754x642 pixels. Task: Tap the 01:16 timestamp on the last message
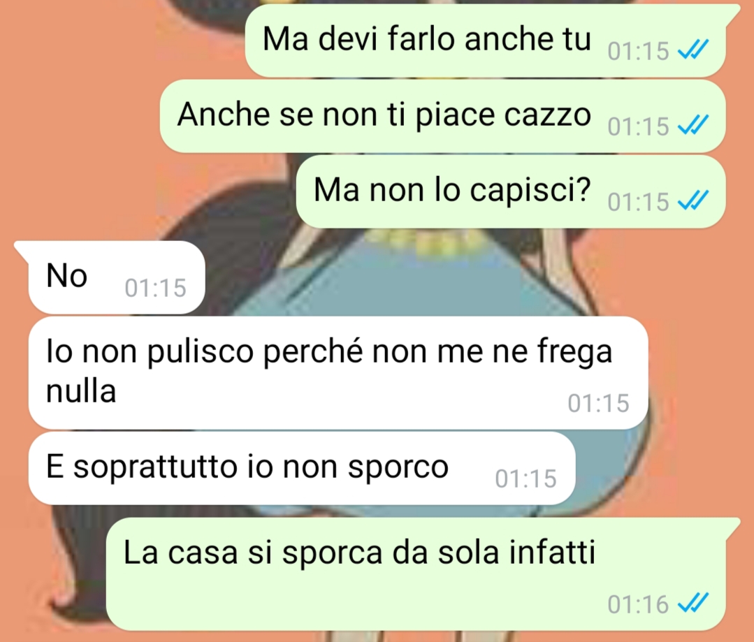638,604
